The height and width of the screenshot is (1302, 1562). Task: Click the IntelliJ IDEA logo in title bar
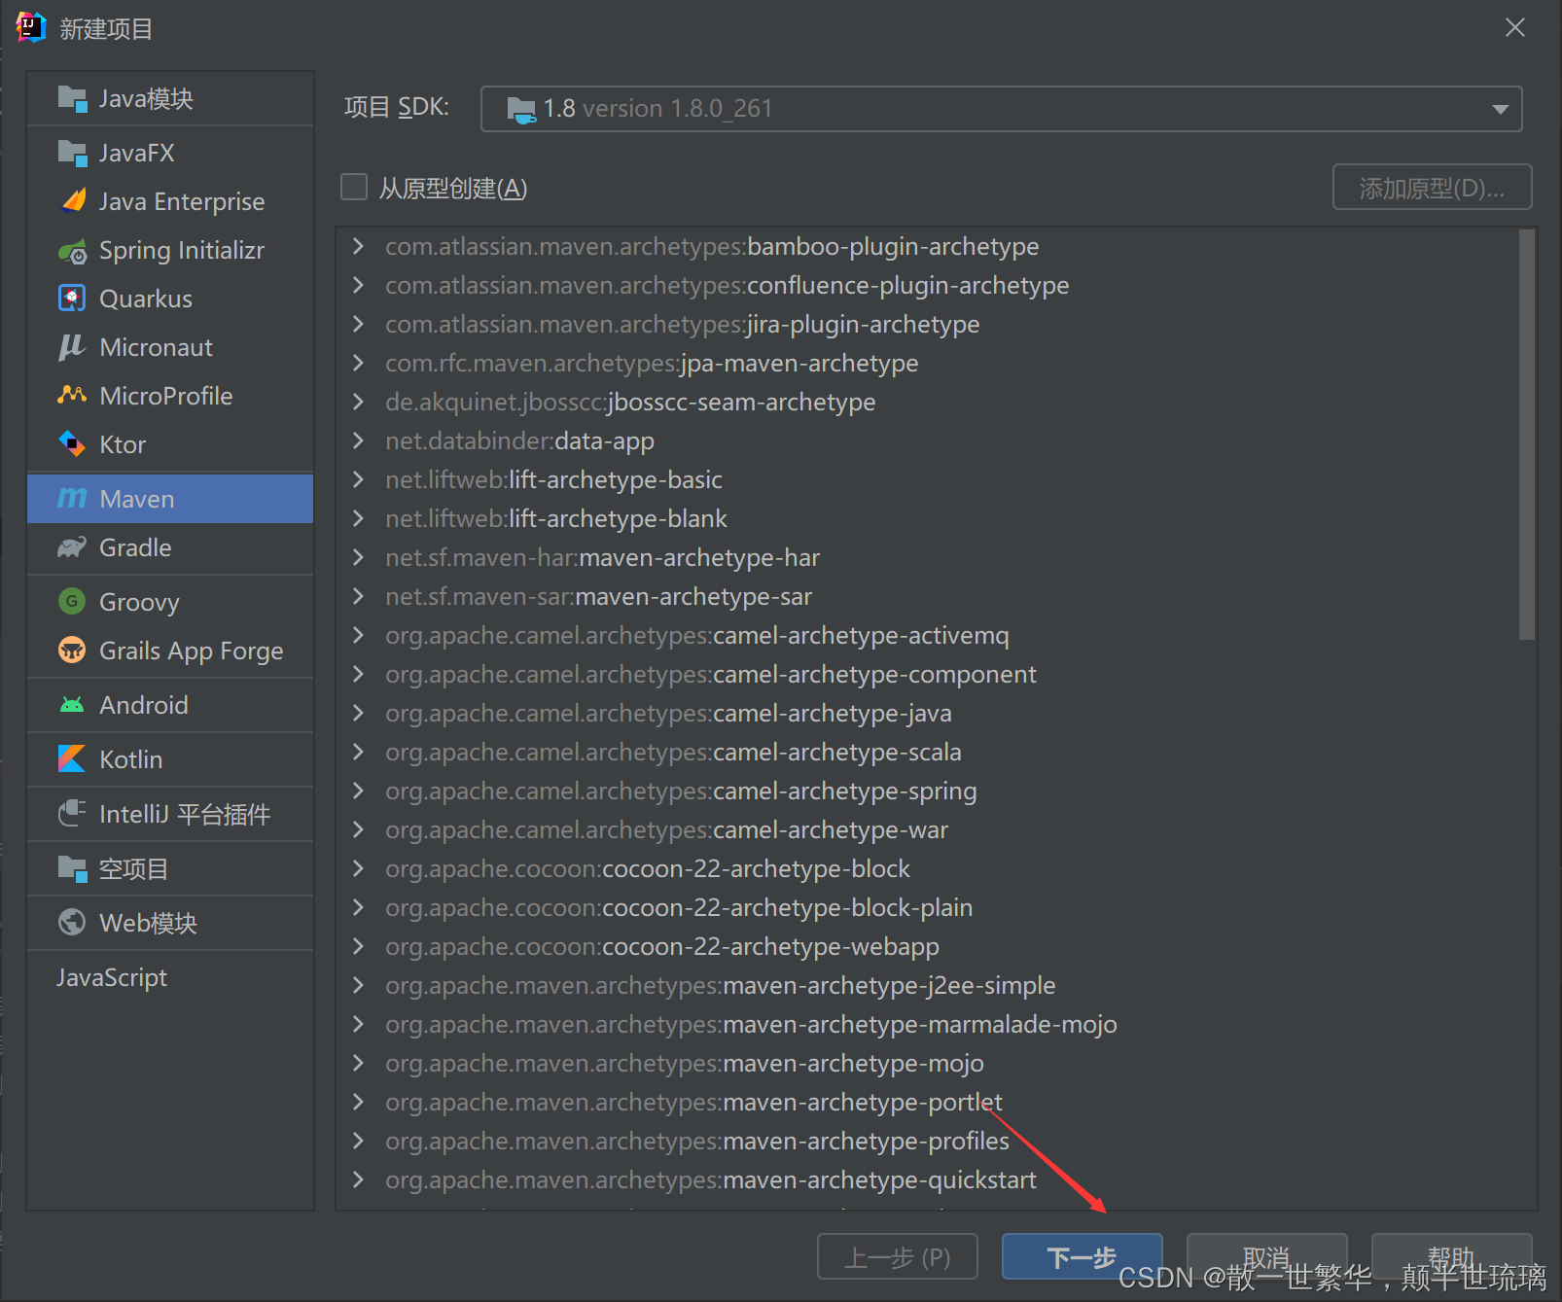point(31,27)
